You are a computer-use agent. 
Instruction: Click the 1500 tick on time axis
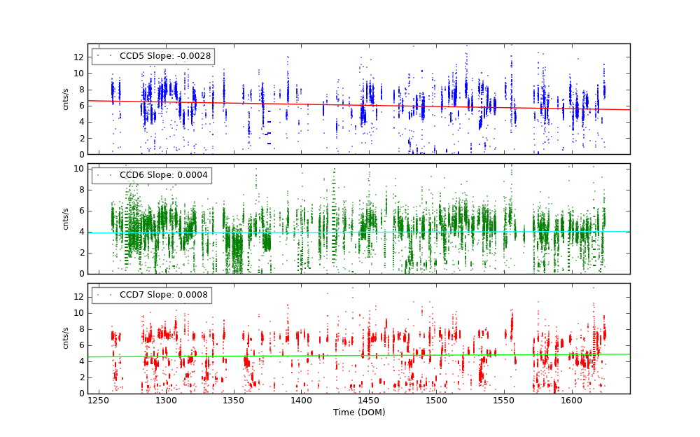coord(436,401)
